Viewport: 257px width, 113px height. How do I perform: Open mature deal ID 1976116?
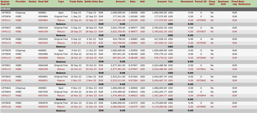(x=6, y=81)
